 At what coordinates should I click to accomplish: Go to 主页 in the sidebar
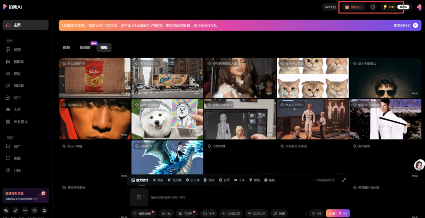[26, 25]
